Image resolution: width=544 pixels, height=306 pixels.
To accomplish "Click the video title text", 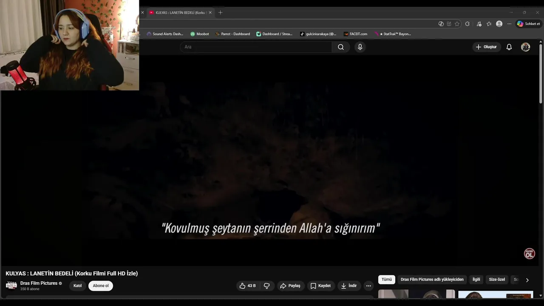I will coord(71,274).
